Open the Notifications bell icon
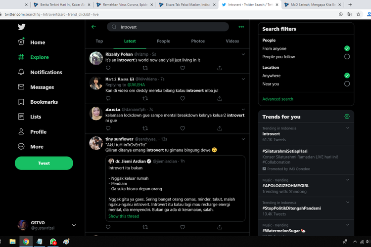 point(21,72)
